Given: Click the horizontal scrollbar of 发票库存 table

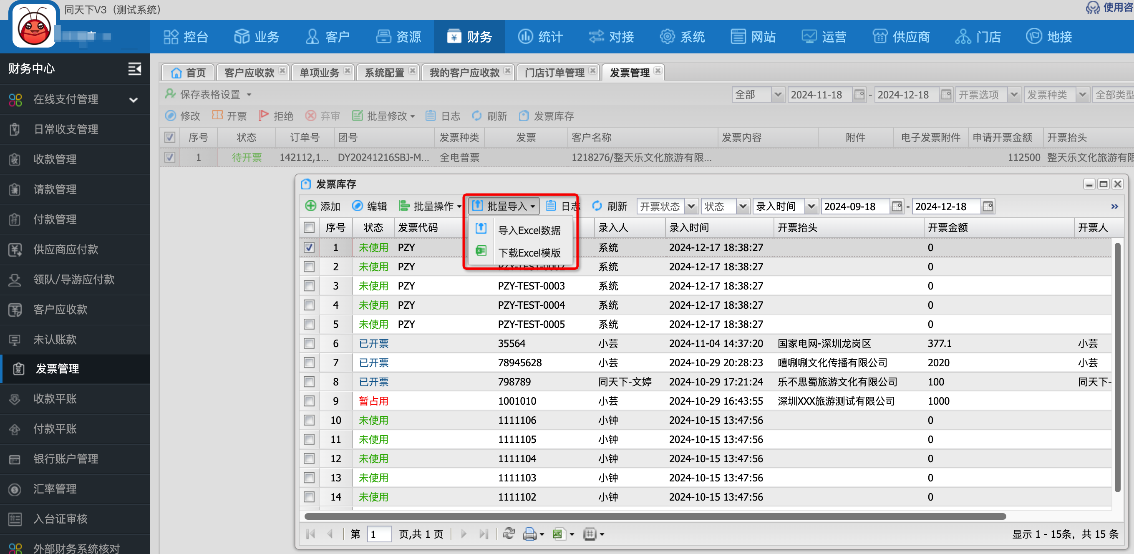Looking at the screenshot, I should pos(655,516).
